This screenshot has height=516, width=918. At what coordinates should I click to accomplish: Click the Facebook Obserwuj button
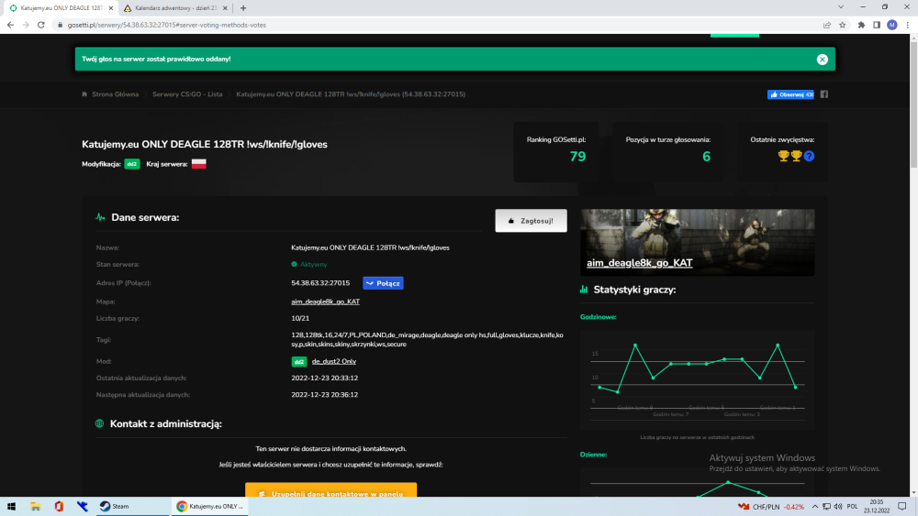790,94
